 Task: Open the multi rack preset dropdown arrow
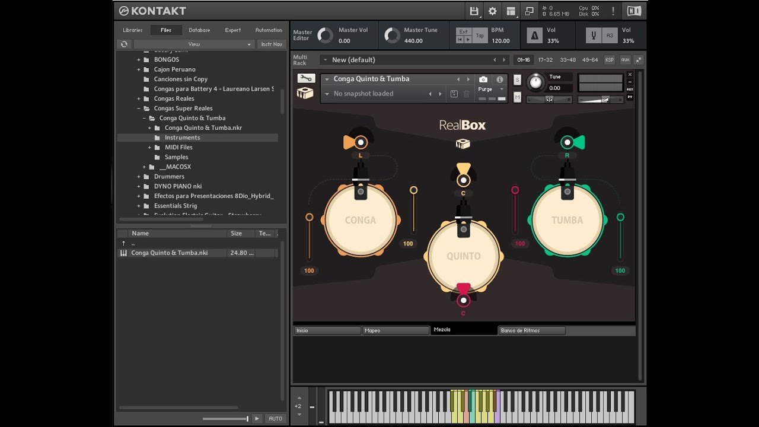tap(324, 60)
